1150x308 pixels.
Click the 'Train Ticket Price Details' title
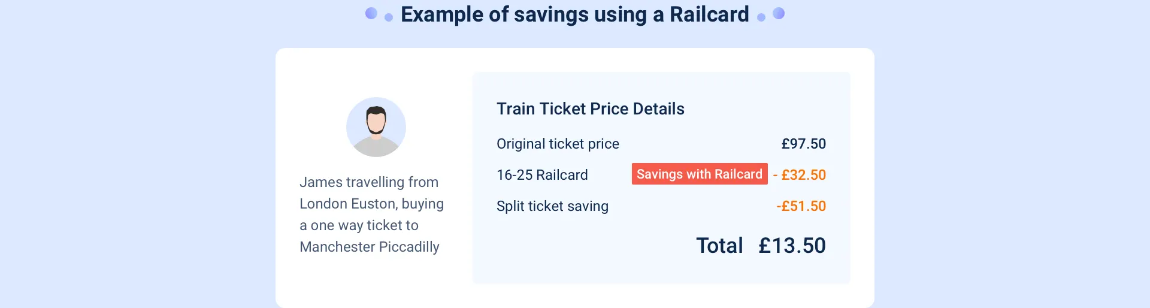(x=591, y=108)
